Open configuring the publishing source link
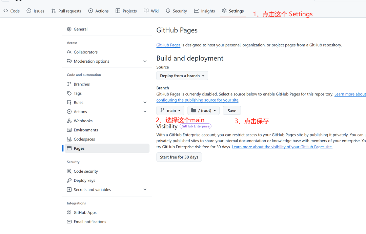This screenshot has height=234, width=366. pos(197,100)
